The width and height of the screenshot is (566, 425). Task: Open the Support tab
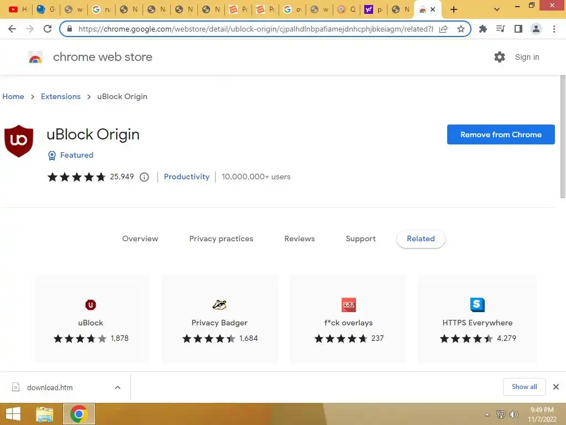pyautogui.click(x=360, y=239)
